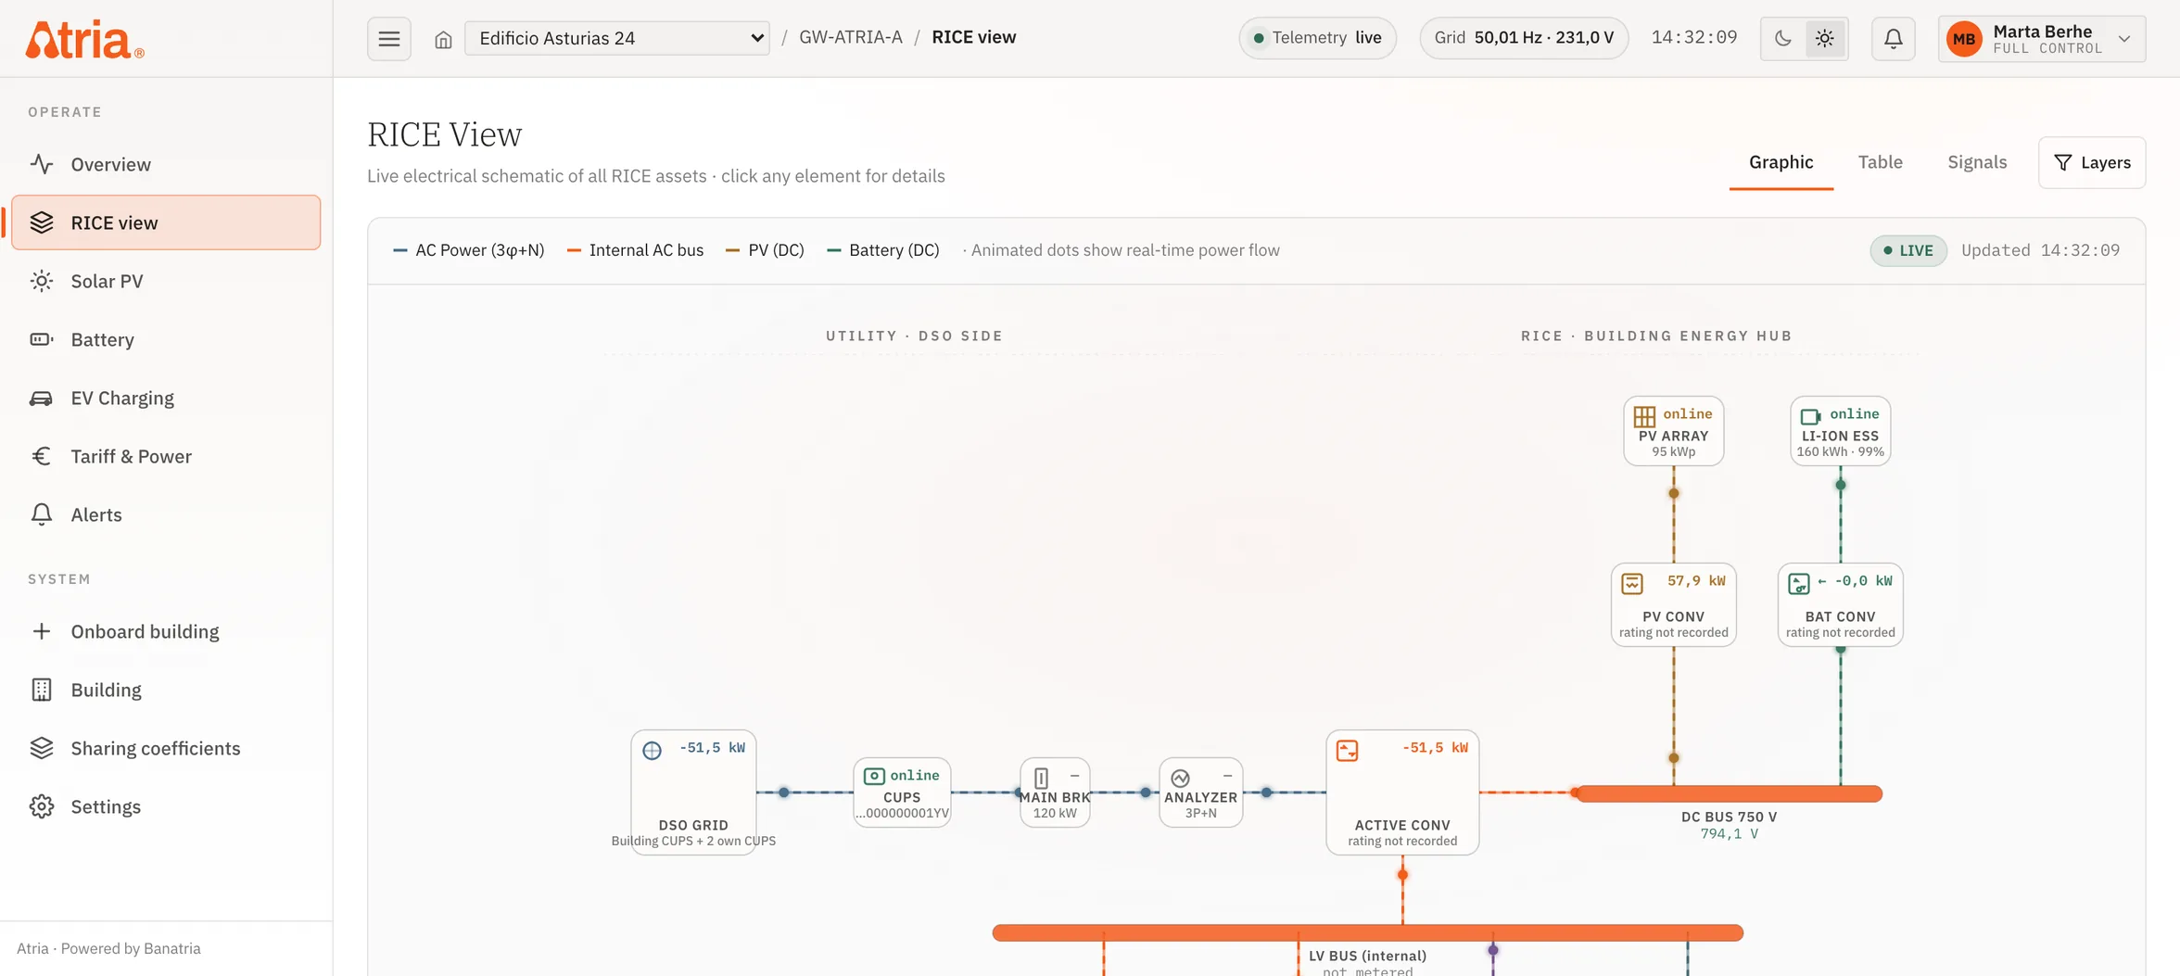Select the CUPS meter node
This screenshot has height=976, width=2180.
(x=902, y=792)
